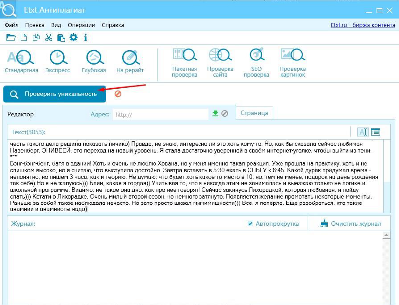Open the Операции menu
Screen dimensions: 399x305
point(82,25)
